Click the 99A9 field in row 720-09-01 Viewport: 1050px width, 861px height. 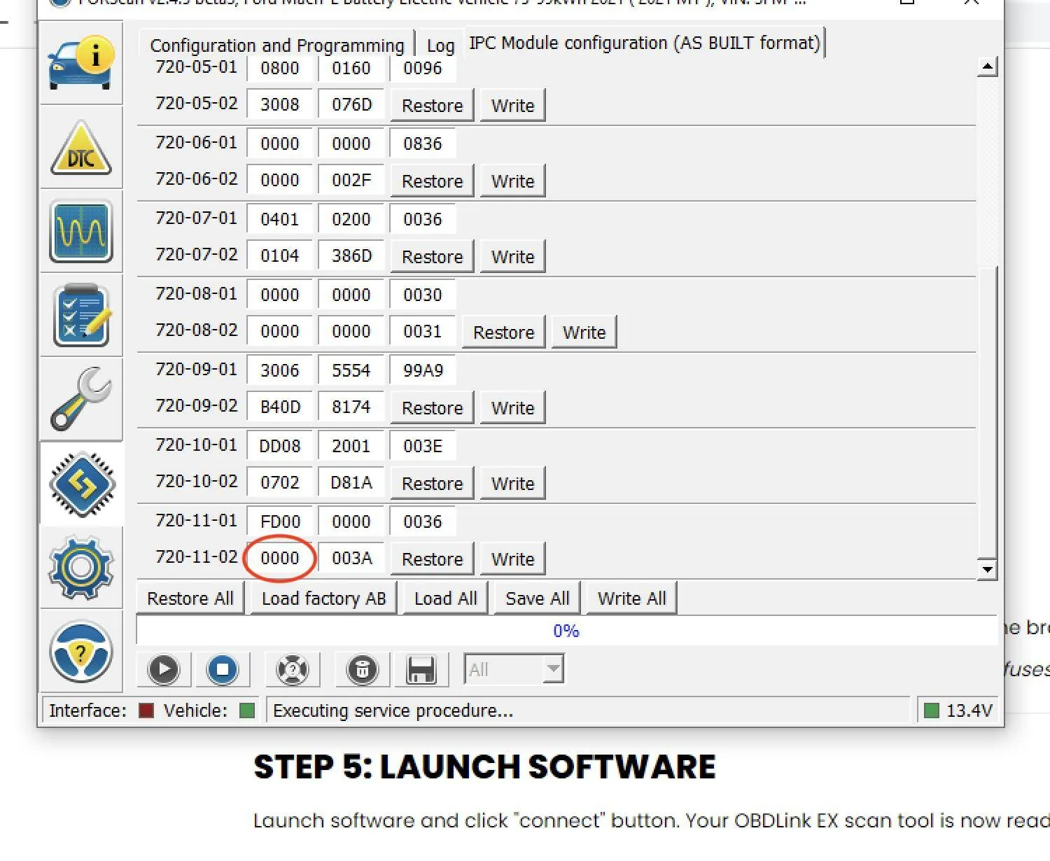click(423, 370)
